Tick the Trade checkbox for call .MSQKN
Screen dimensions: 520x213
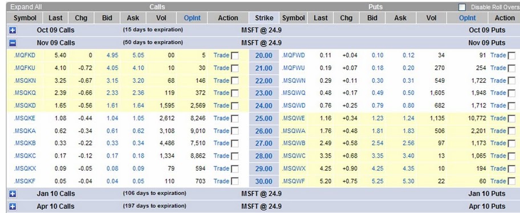tap(234, 81)
